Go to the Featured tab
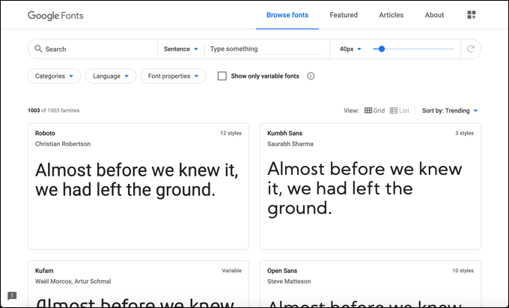Screen dimensions: 509x308 [344, 15]
